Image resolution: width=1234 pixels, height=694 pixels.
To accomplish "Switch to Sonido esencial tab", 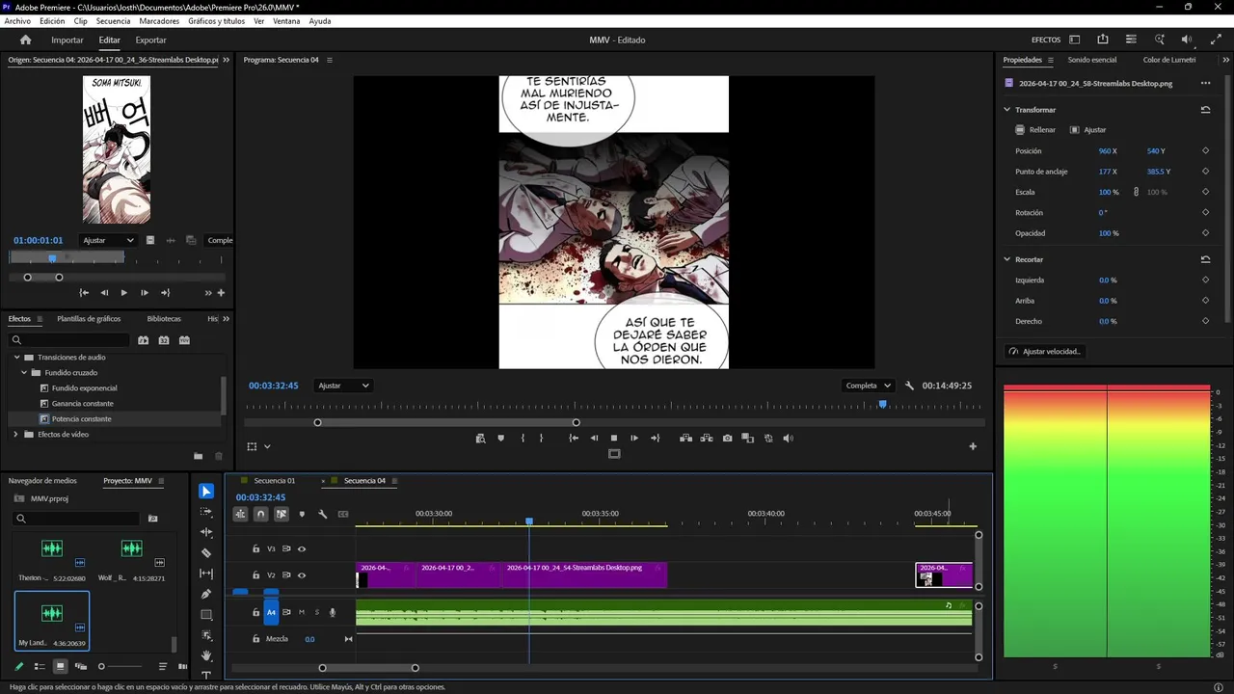I will pyautogui.click(x=1092, y=60).
